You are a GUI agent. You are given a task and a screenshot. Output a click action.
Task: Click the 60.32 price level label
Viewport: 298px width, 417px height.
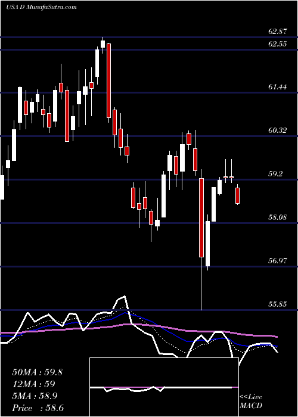(278, 130)
